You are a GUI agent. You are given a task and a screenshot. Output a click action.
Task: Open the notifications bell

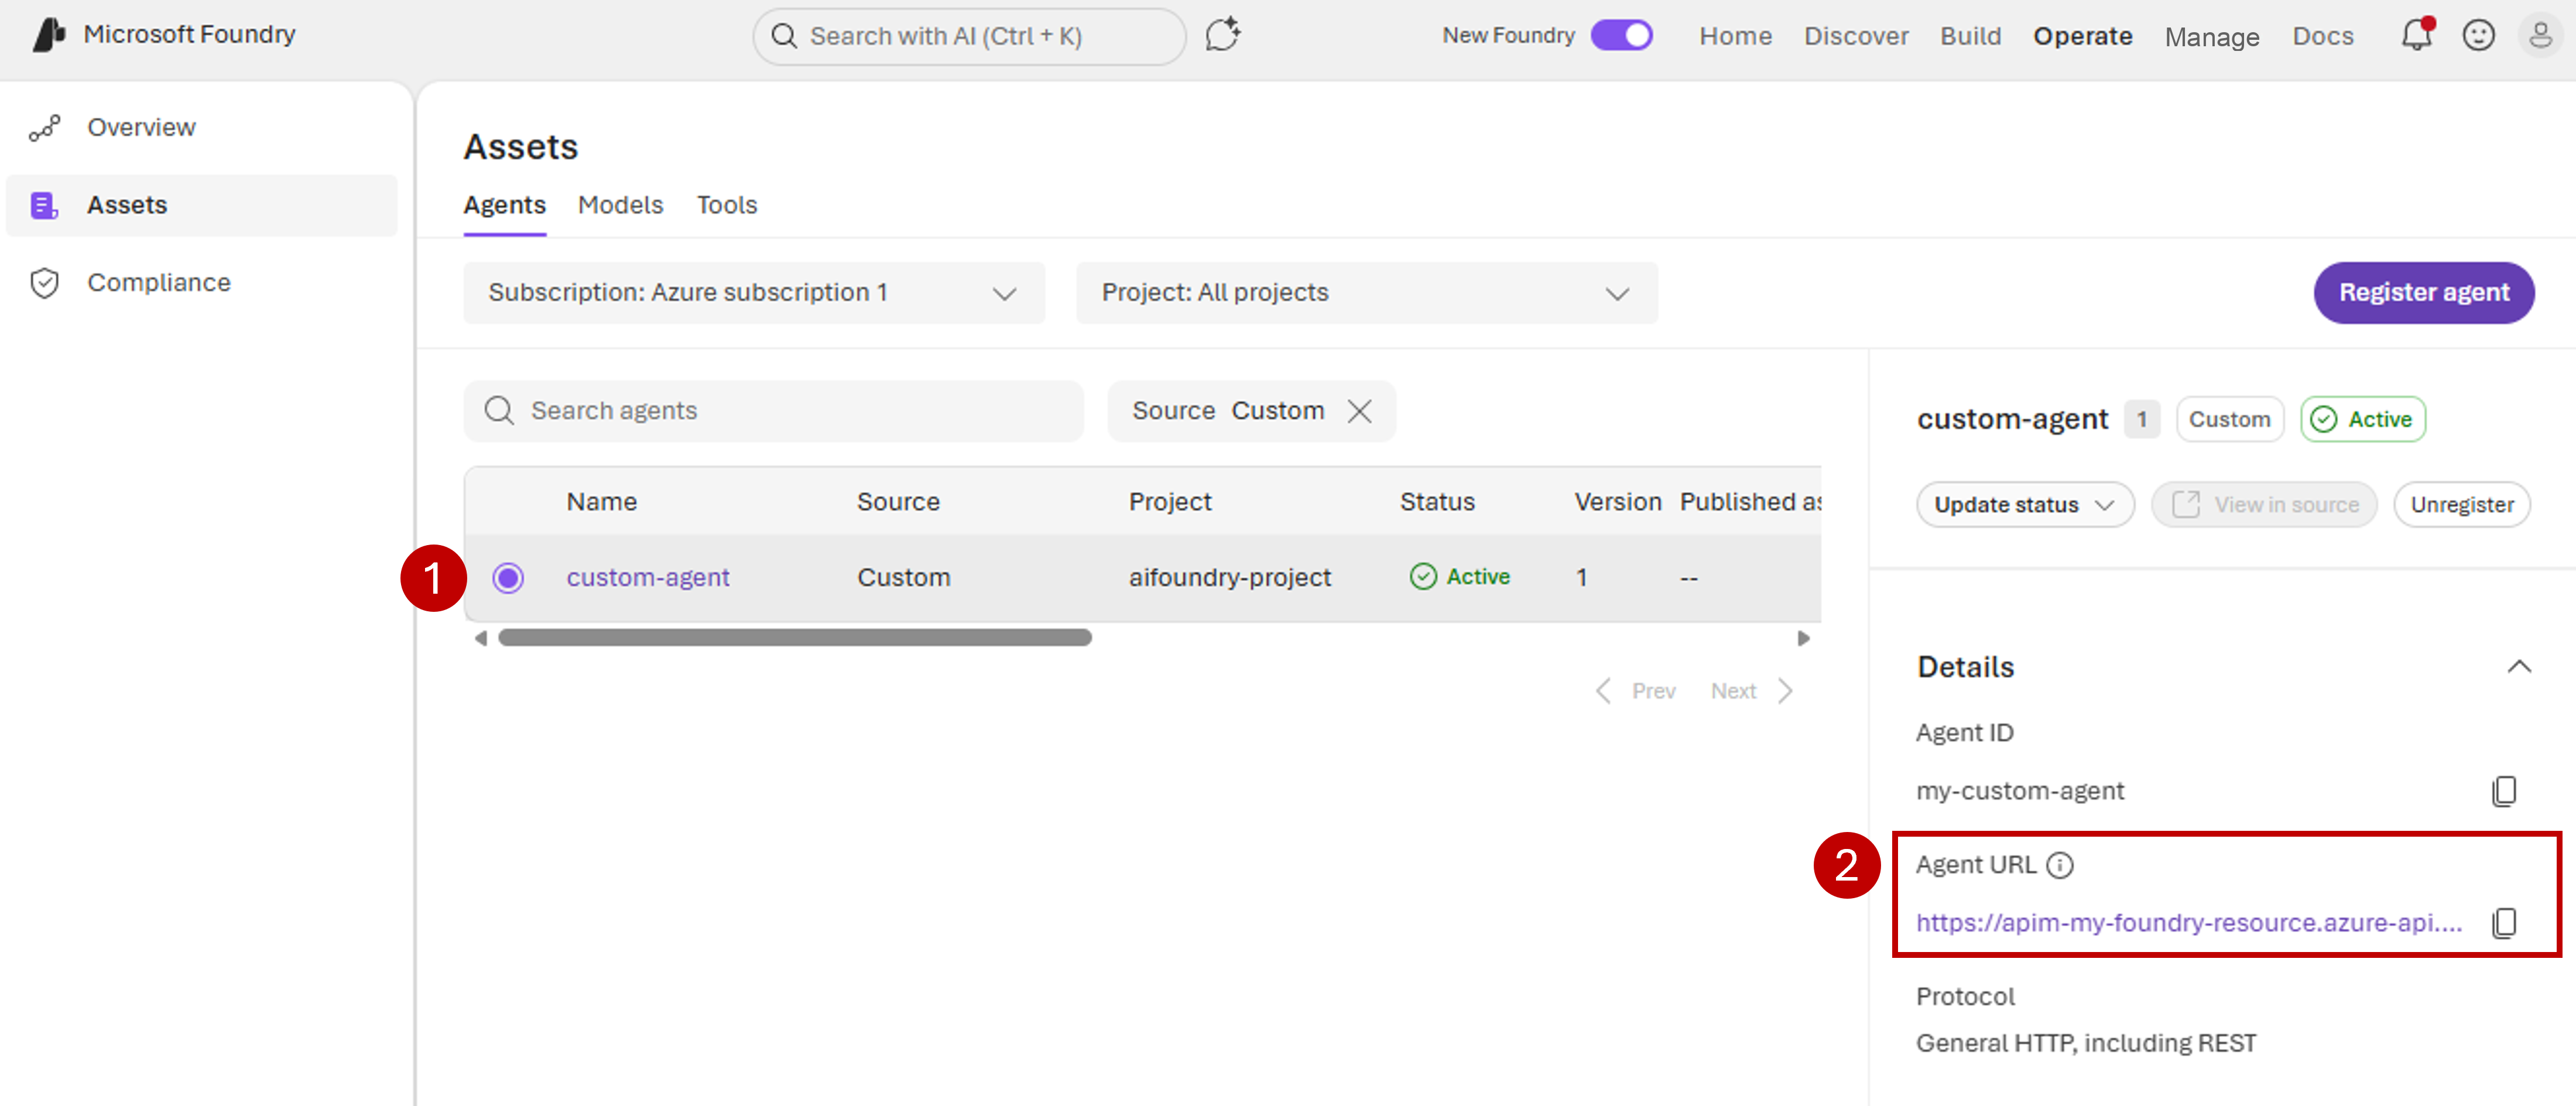pyautogui.click(x=2416, y=35)
